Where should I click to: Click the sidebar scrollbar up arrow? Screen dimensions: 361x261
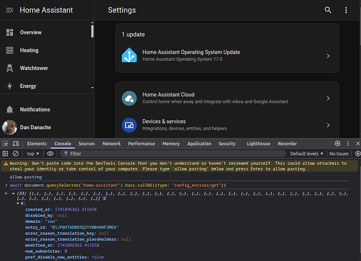92,22
